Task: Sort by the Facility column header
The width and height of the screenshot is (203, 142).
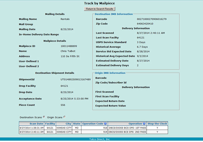Action: [50, 124]
